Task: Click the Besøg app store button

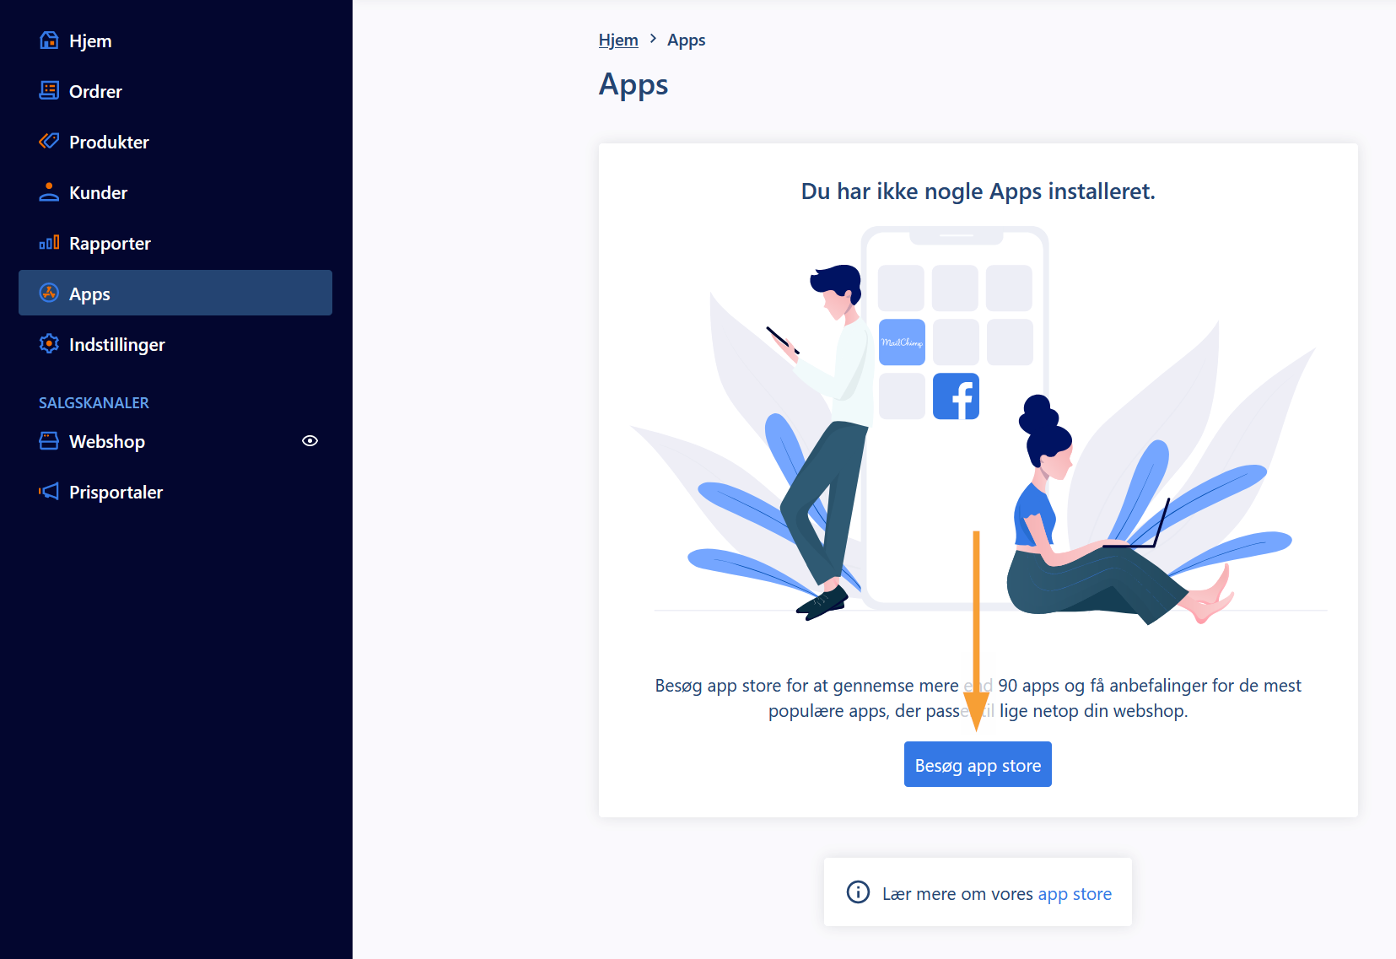Action: pos(978,764)
